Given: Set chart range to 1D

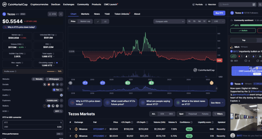Looking at the screenshot, I should click(189, 22).
